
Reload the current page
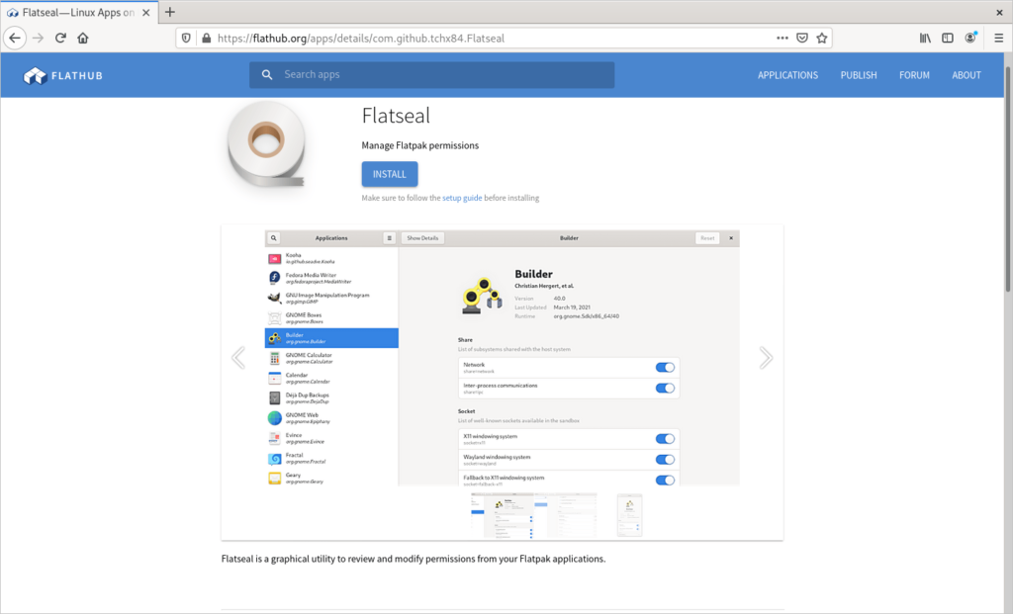coord(60,39)
